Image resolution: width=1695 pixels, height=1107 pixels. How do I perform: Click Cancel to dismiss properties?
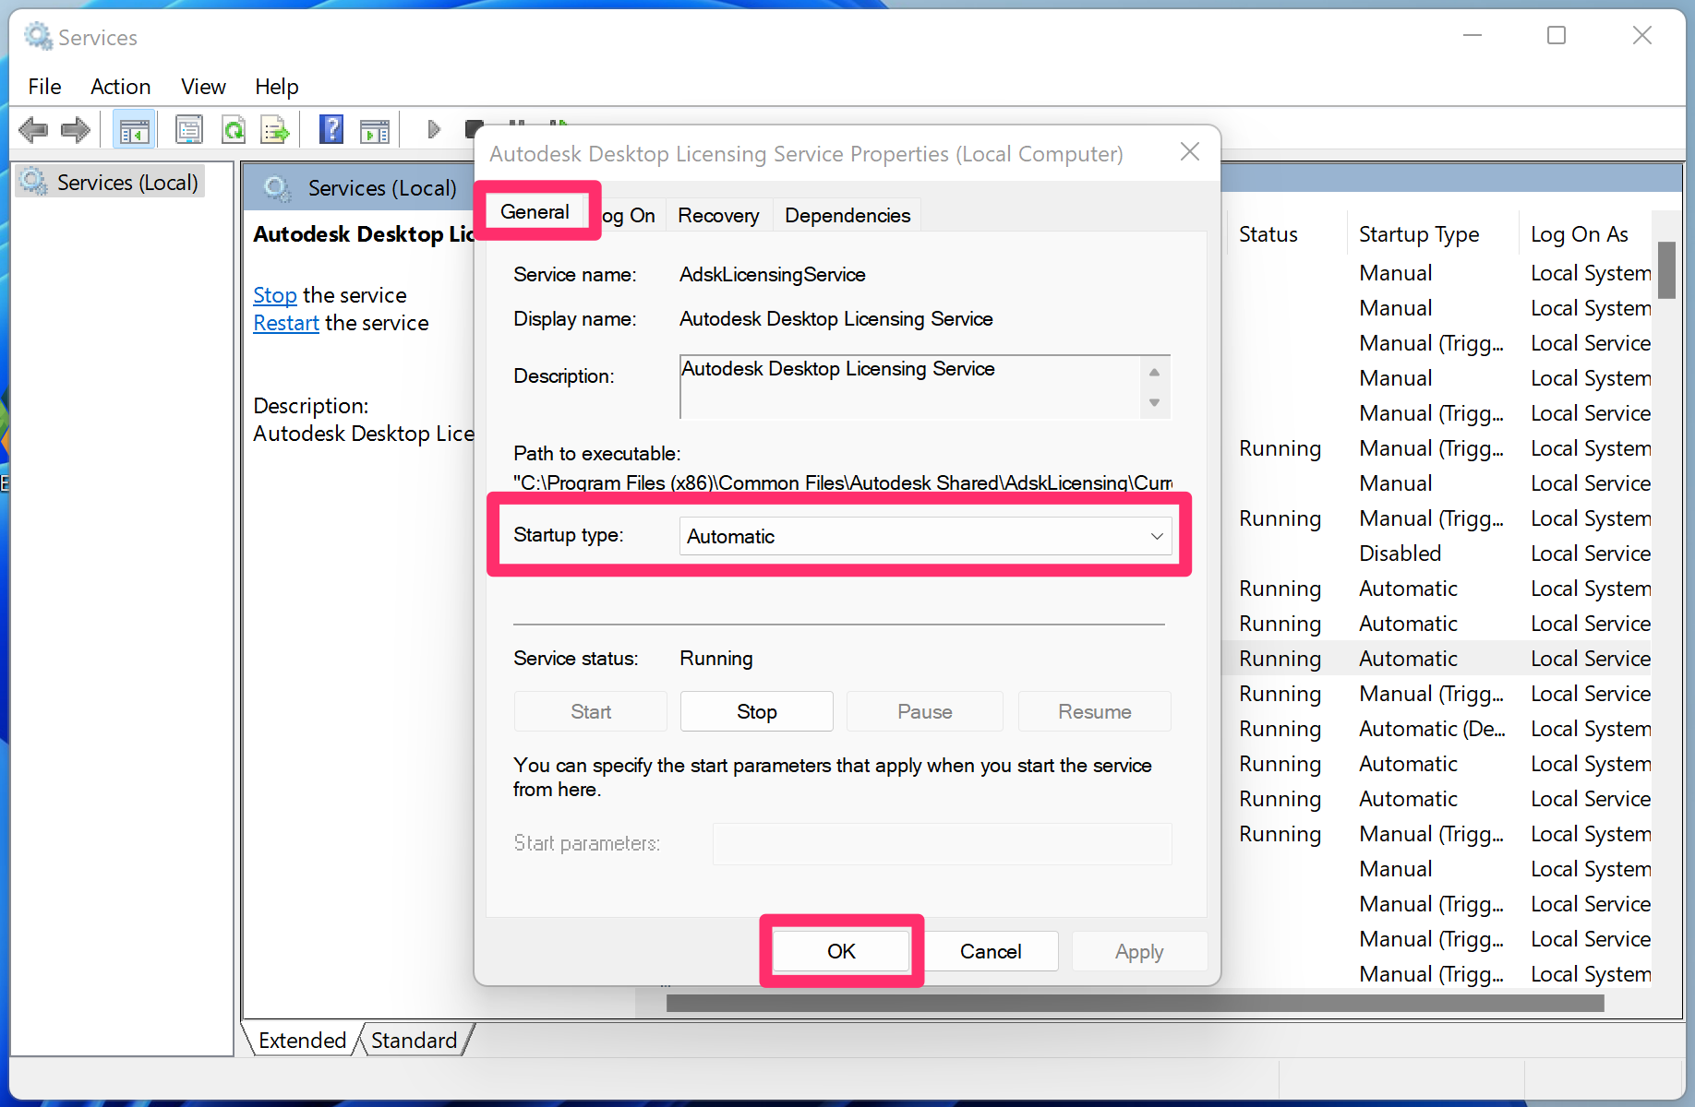point(990,951)
